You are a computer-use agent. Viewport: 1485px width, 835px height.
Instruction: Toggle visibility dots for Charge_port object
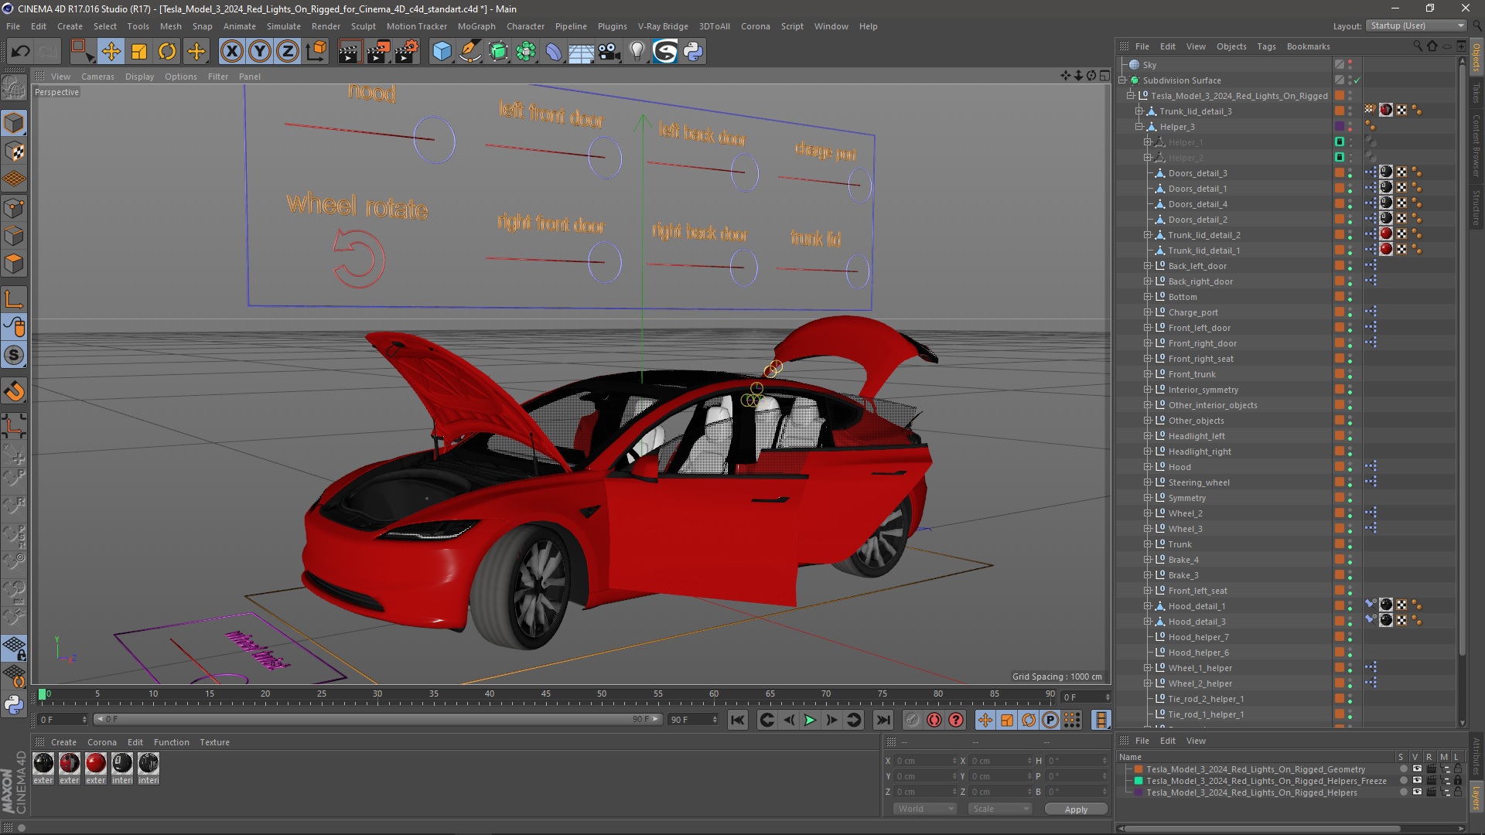click(x=1350, y=312)
